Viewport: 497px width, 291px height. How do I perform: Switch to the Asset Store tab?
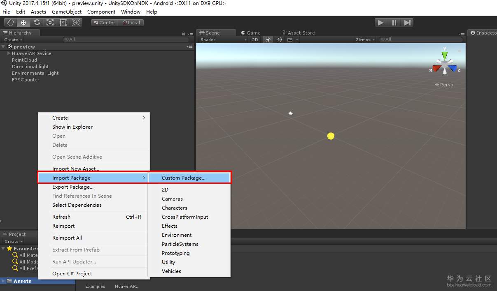pyautogui.click(x=298, y=33)
